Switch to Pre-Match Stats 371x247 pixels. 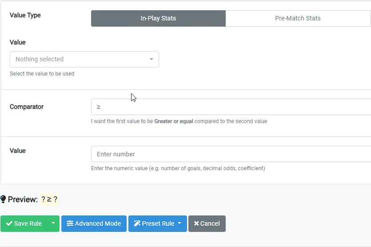pyautogui.click(x=298, y=19)
